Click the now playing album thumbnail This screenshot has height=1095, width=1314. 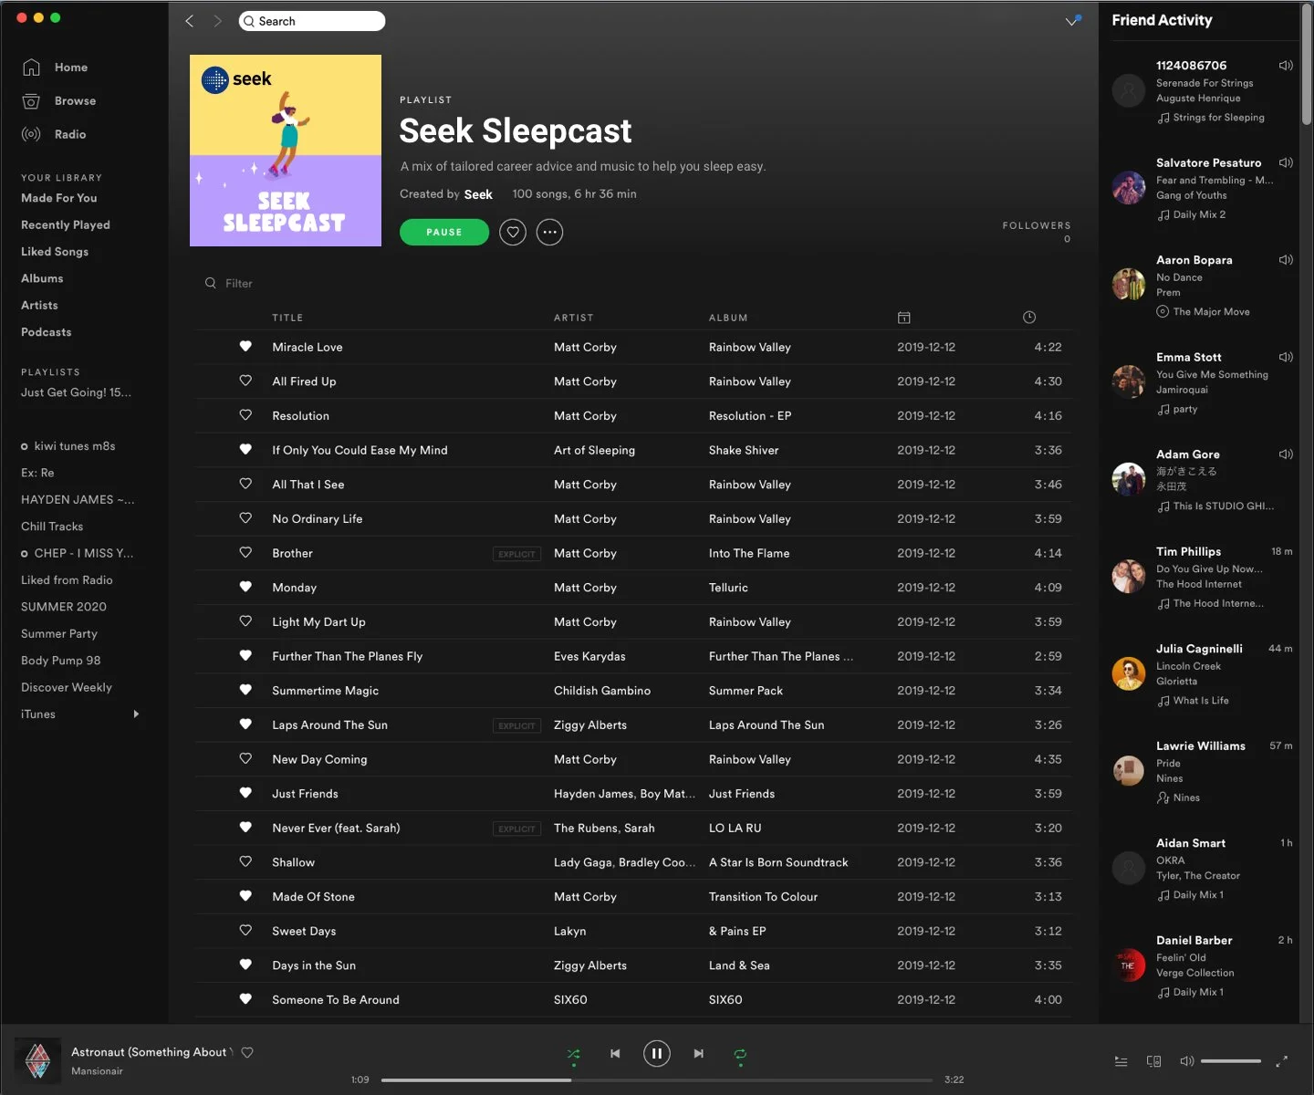(37, 1060)
